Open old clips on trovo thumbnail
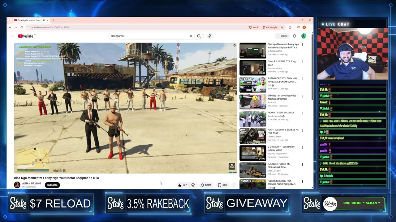 point(253,101)
